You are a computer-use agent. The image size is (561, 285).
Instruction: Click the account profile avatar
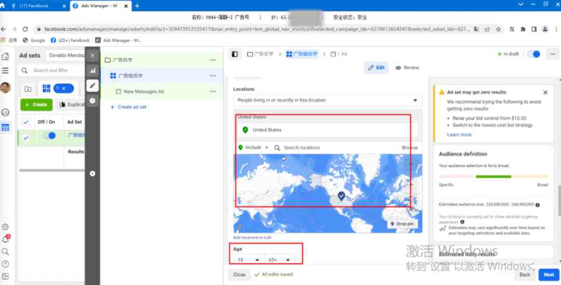coord(5,88)
